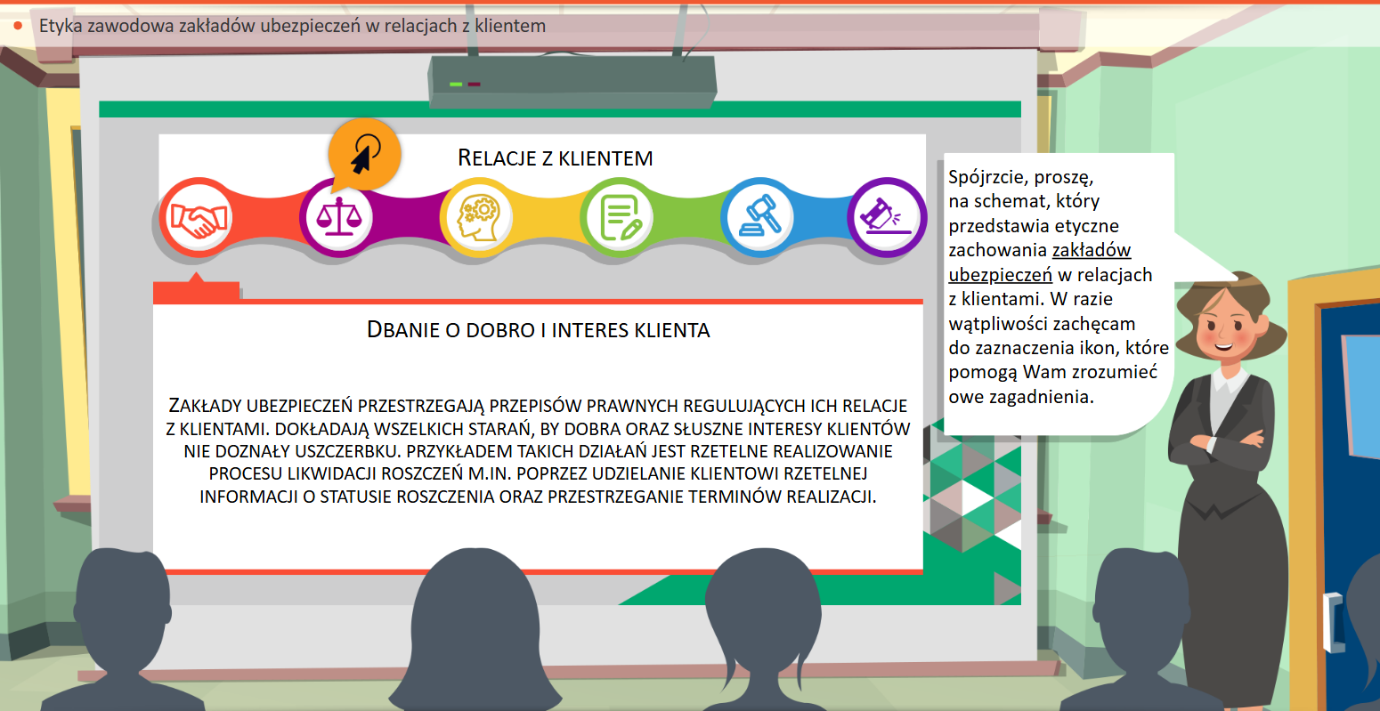Click the course title 'Etyka zawodowa zakładów ubezpieczeń'
Image resolution: width=1380 pixels, height=711 pixels.
click(x=292, y=26)
